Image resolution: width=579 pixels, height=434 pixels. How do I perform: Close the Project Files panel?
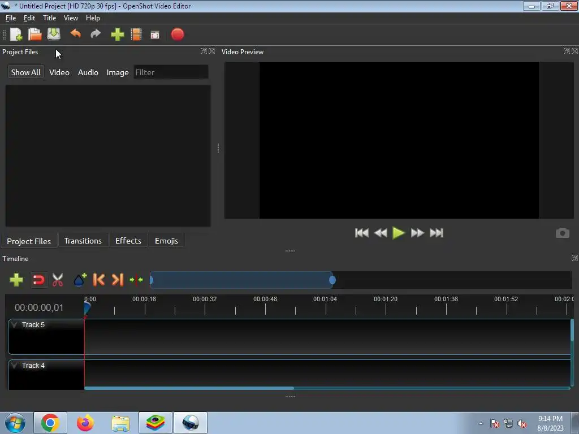pyautogui.click(x=211, y=51)
